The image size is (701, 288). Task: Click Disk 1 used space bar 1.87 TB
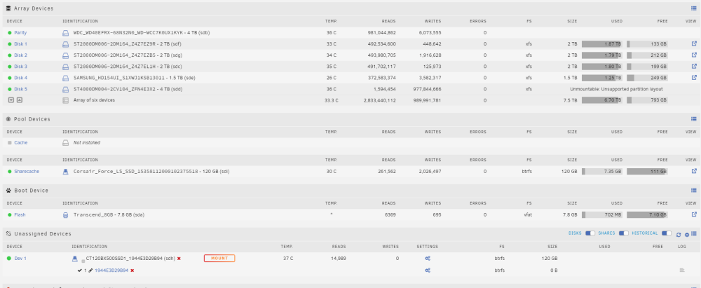click(601, 44)
